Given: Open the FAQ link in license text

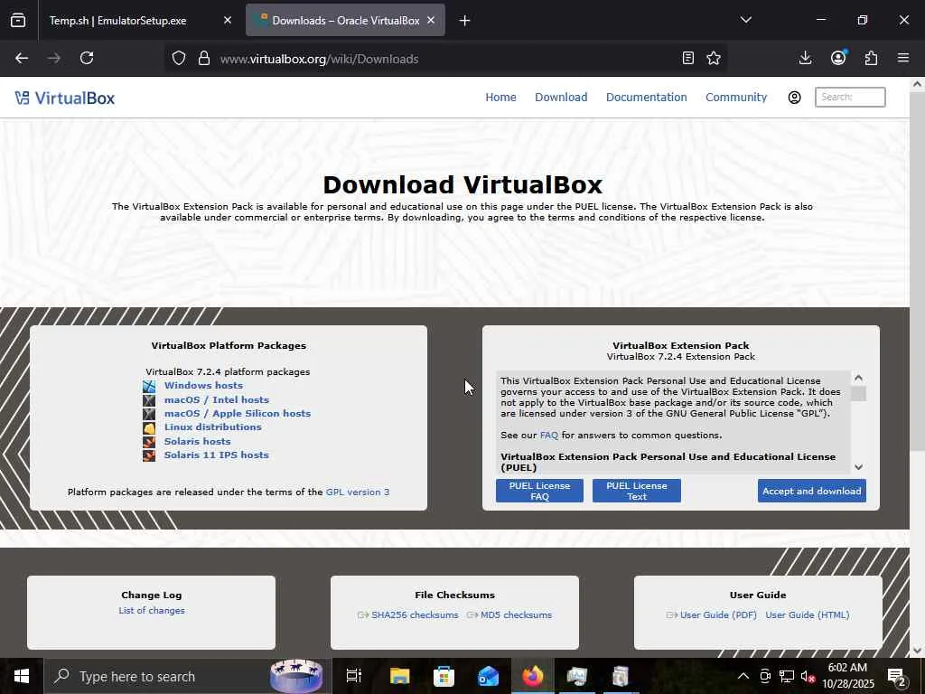Looking at the screenshot, I should [548, 436].
